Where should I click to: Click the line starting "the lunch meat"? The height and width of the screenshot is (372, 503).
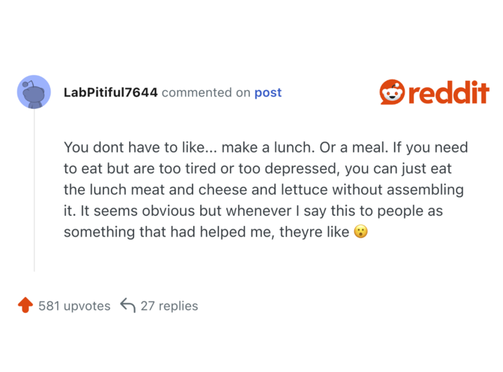263,190
